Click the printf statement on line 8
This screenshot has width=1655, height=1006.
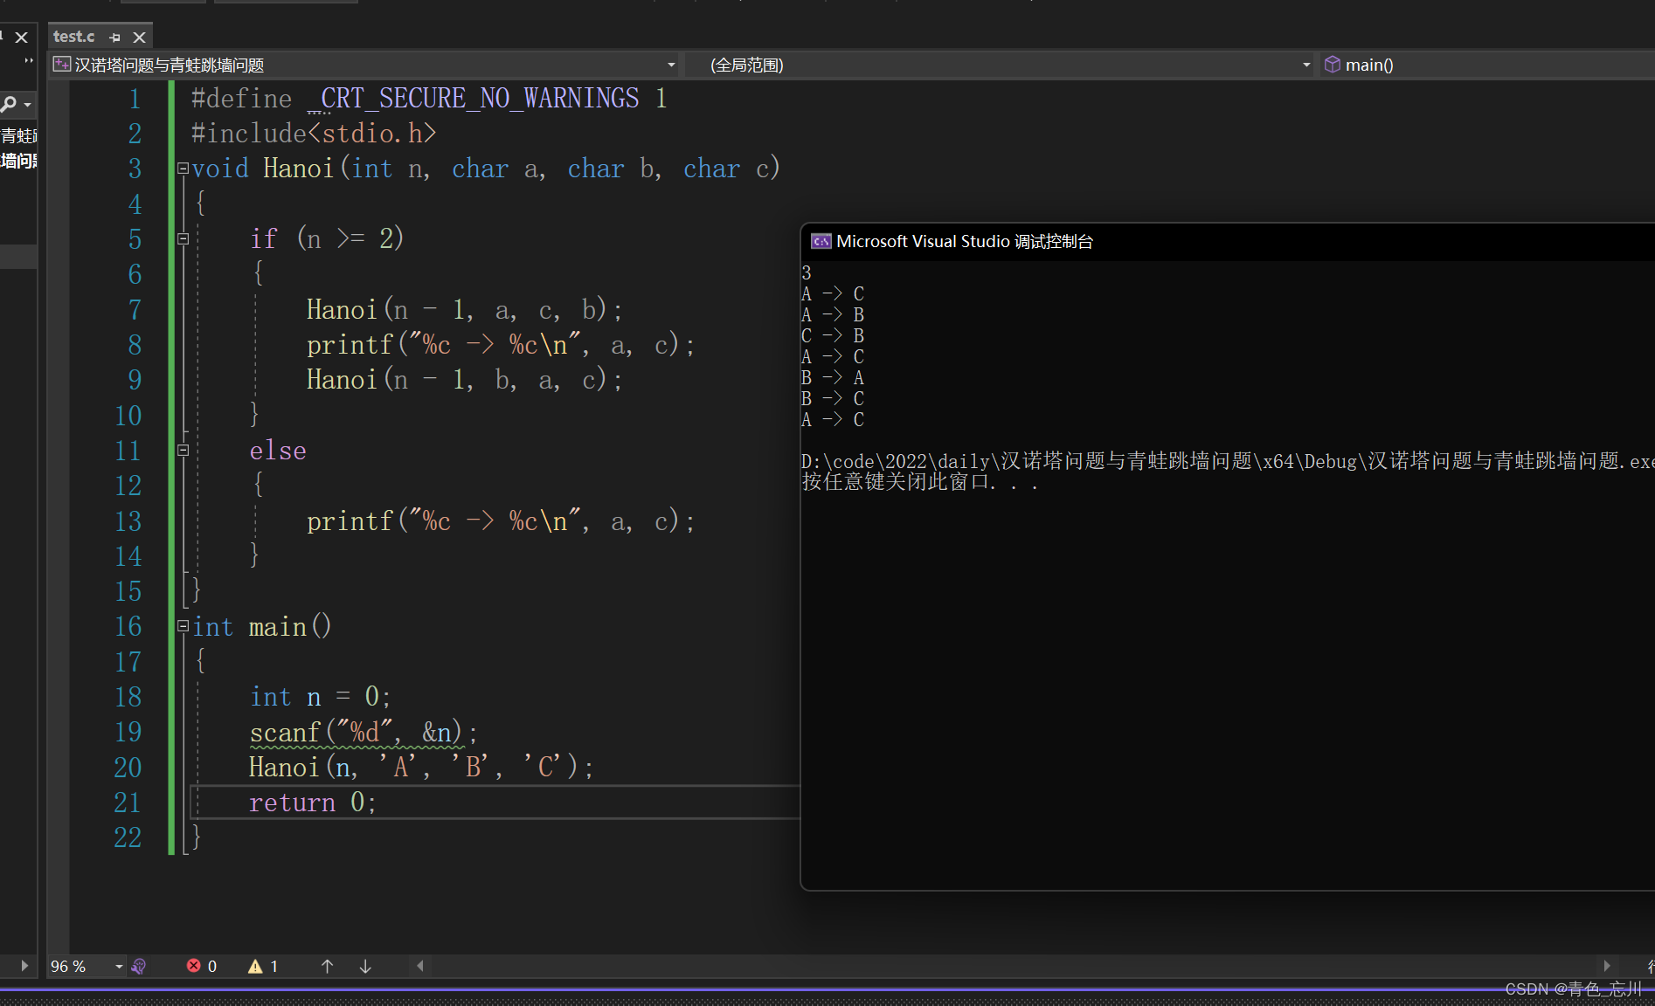(501, 344)
